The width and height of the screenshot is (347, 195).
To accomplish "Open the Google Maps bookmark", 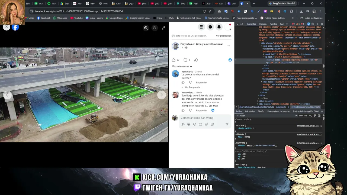I will 114,18.
